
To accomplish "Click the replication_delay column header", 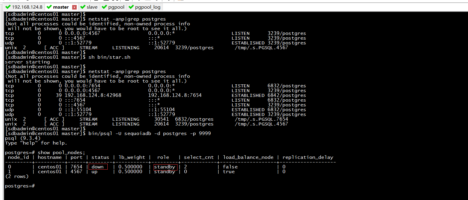I will point(308,157).
